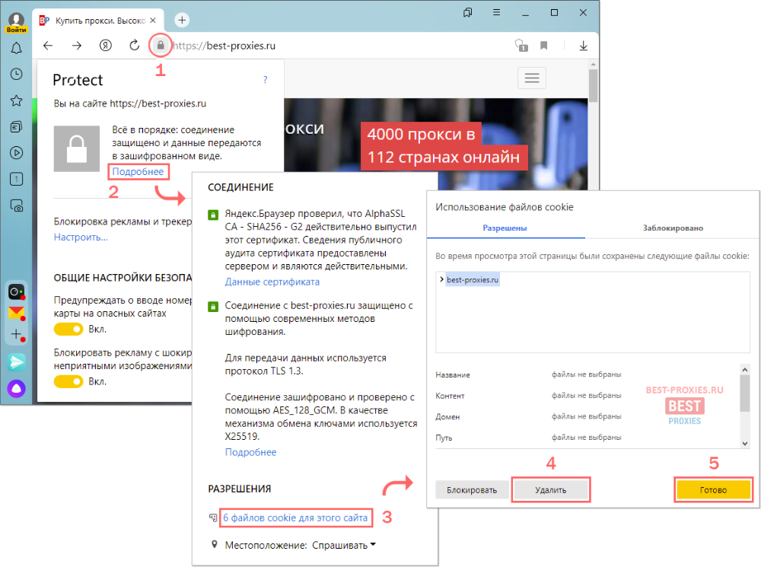Click the Домен cookie field label
This screenshot has width=761, height=567.
click(447, 416)
